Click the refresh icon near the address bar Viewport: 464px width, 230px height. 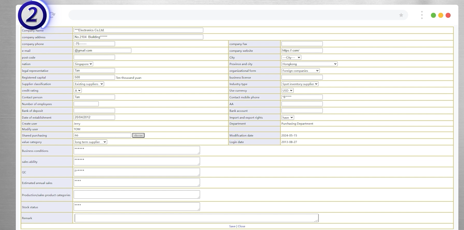tap(53, 15)
